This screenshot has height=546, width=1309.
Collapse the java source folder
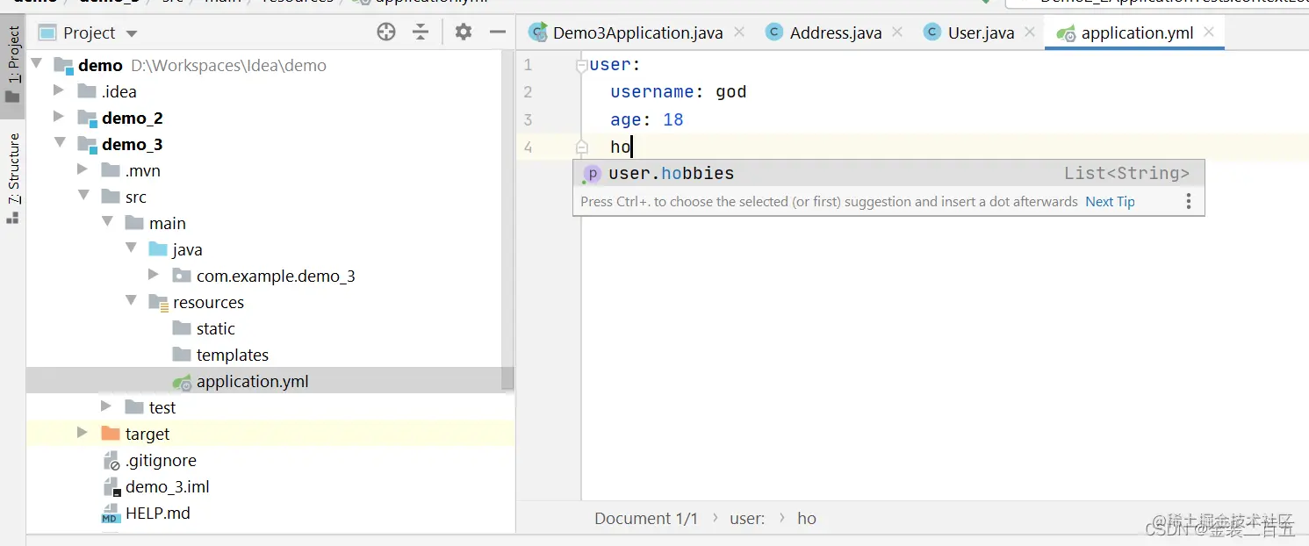click(x=131, y=248)
